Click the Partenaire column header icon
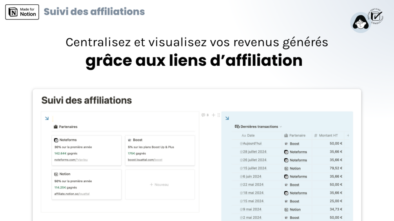Image resolution: width=394 pixels, height=221 pixels. point(286,136)
